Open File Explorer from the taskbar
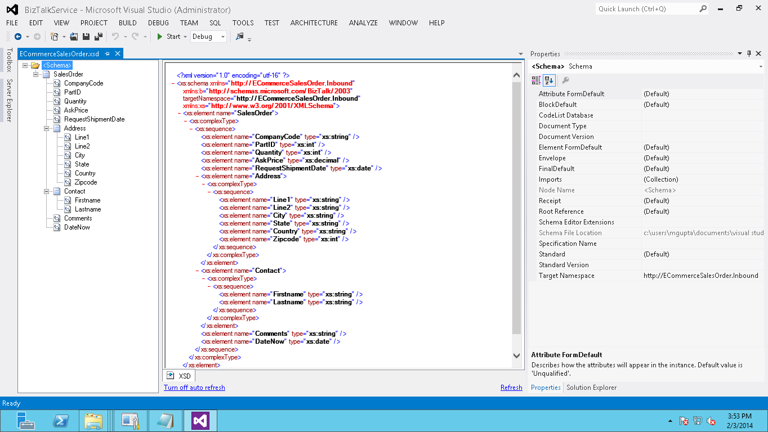The height and width of the screenshot is (432, 768). 93,421
